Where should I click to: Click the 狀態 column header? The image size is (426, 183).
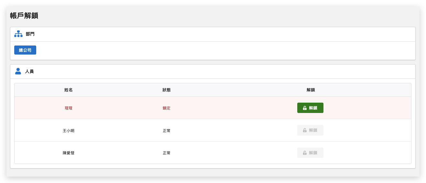pos(167,90)
